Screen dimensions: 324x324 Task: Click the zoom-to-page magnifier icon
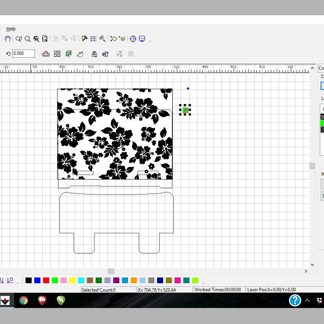pyautogui.click(x=45, y=39)
